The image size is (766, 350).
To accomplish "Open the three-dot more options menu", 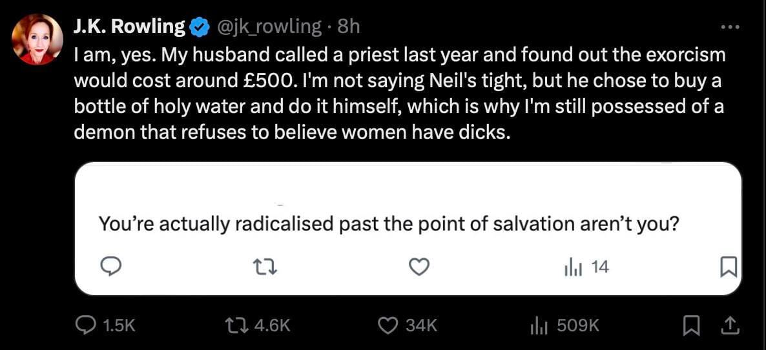I will click(729, 27).
